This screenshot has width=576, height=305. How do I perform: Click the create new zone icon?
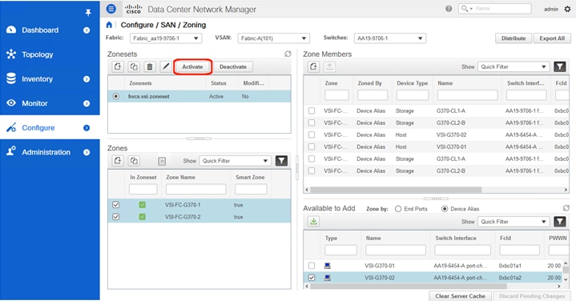pos(118,161)
